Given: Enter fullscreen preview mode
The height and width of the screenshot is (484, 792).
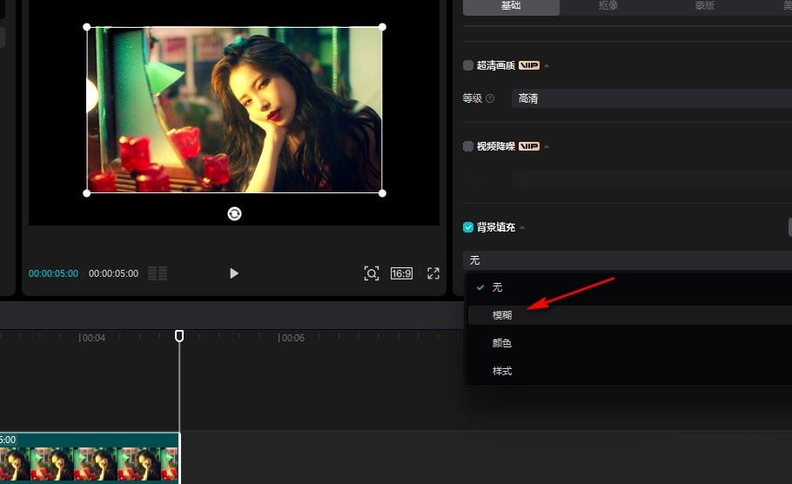Looking at the screenshot, I should click(433, 273).
